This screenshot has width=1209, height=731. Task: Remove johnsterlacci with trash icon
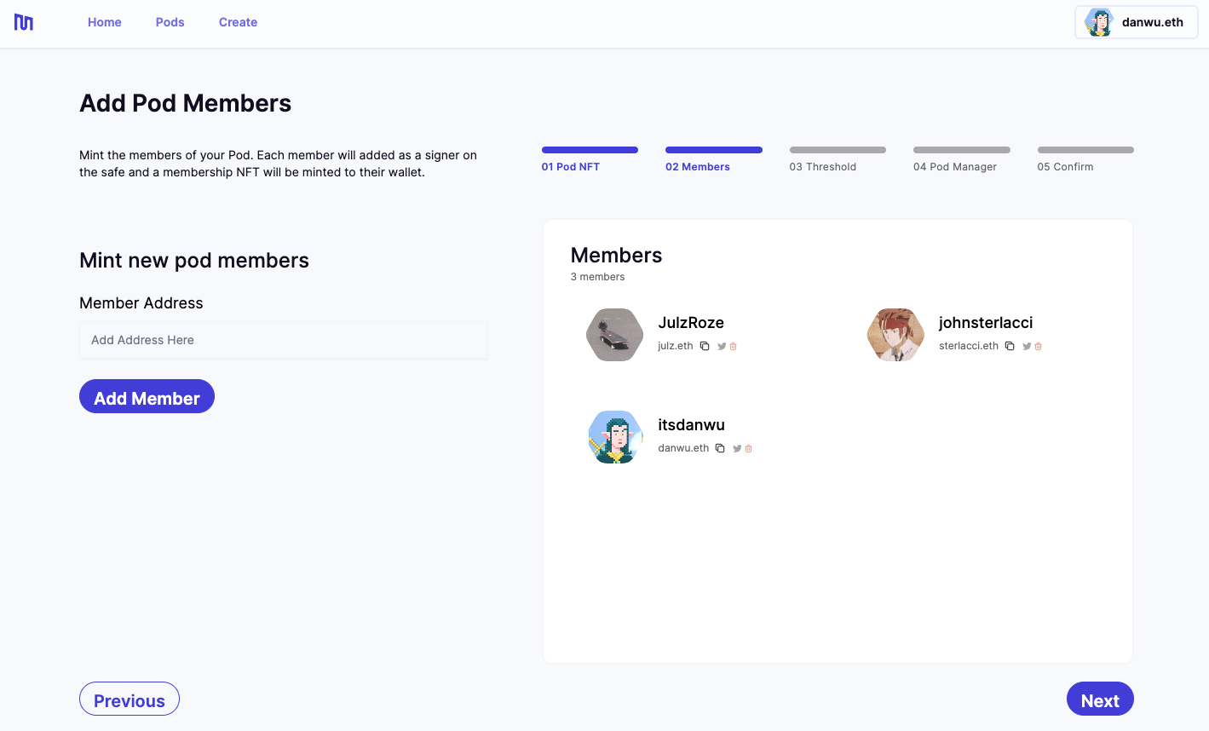(1039, 346)
